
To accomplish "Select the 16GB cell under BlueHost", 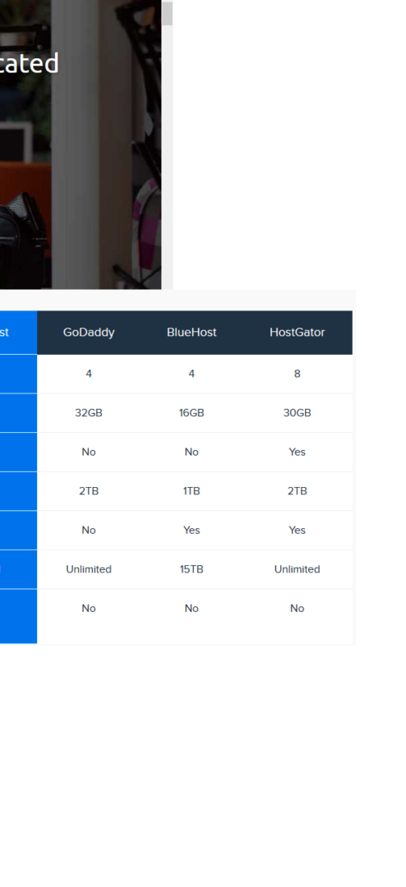I will click(191, 413).
